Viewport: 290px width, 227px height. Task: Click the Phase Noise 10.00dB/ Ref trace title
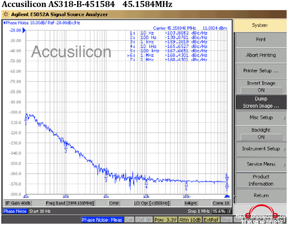tap(43, 23)
